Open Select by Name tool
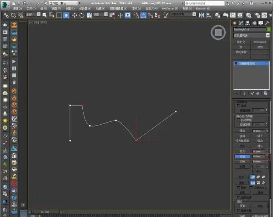Viewport: 273px width, 217px height. click(x=52, y=15)
